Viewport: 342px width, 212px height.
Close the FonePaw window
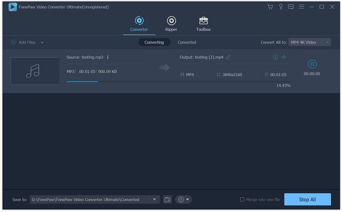click(332, 7)
